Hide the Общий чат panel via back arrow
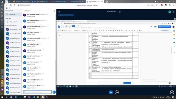The width and height of the screenshot is (176, 99). point(24,11)
